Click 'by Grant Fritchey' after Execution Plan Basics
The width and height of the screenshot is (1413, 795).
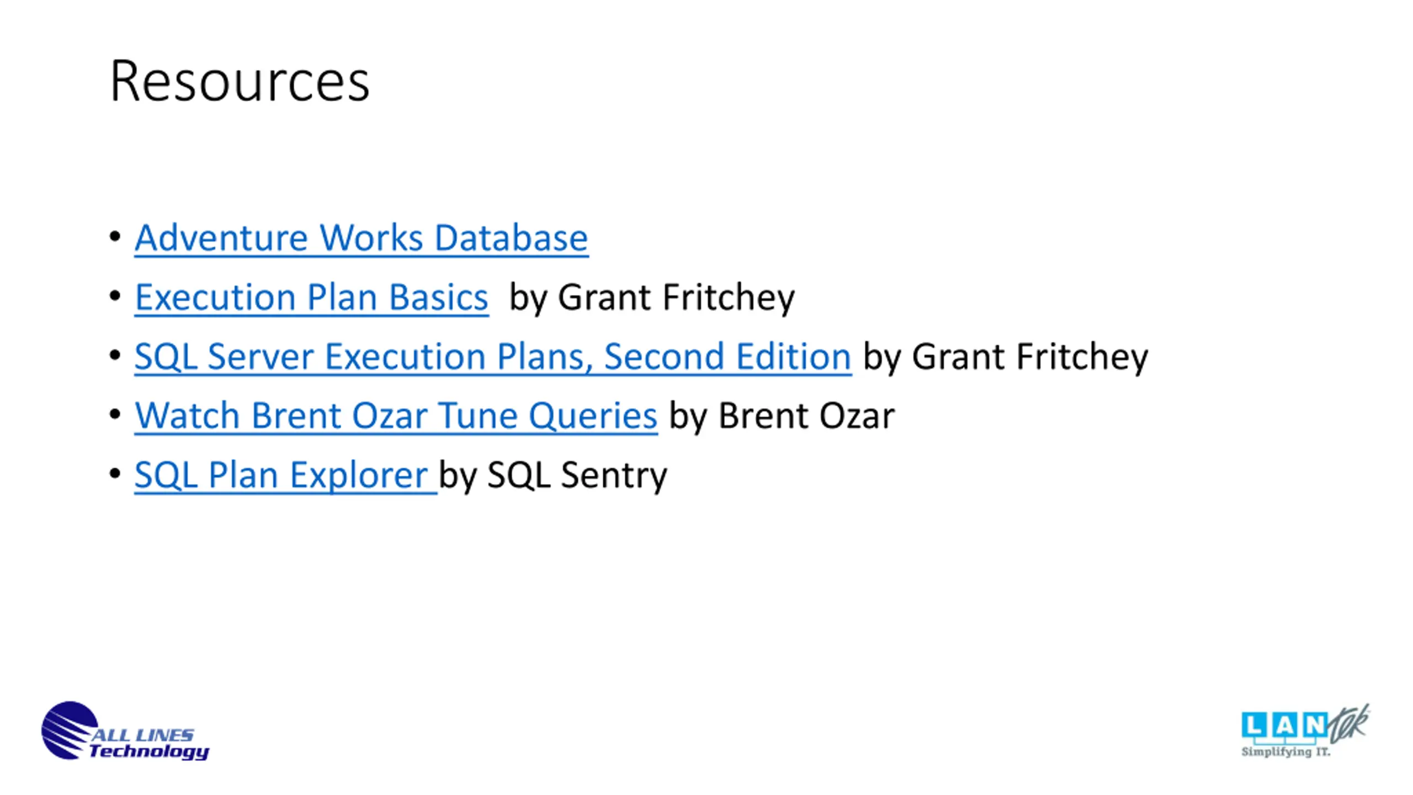(652, 298)
